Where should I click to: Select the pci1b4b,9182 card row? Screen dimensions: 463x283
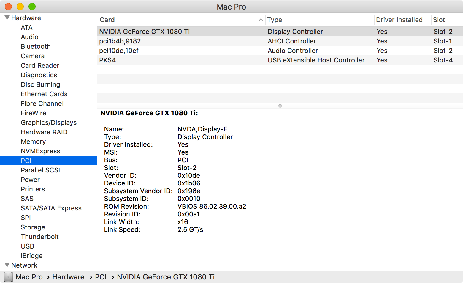pyautogui.click(x=280, y=41)
